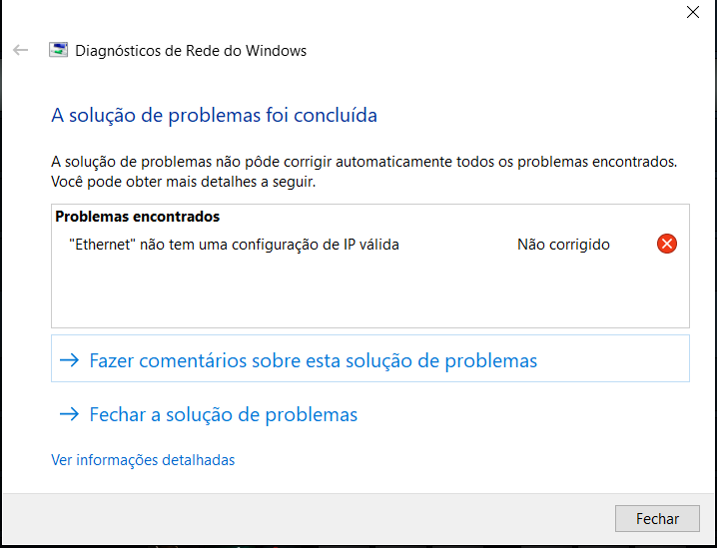
Task: Click the red error X status icon
Action: click(667, 244)
